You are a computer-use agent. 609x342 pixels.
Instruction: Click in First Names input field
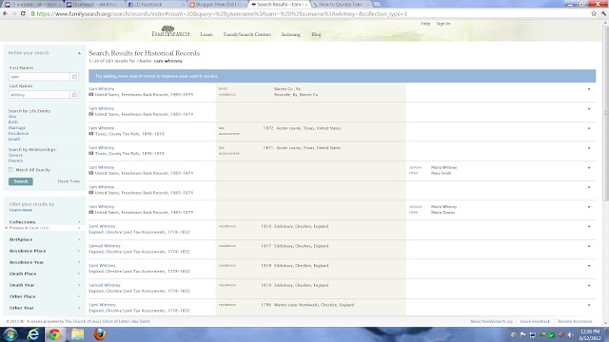(39, 77)
